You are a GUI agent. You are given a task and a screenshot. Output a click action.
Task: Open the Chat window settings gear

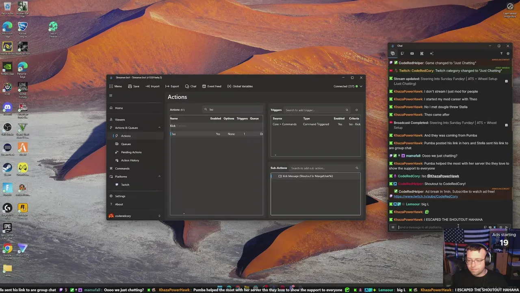(x=508, y=53)
